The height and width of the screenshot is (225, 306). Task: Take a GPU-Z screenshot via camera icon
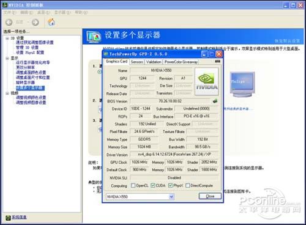pos(217,61)
